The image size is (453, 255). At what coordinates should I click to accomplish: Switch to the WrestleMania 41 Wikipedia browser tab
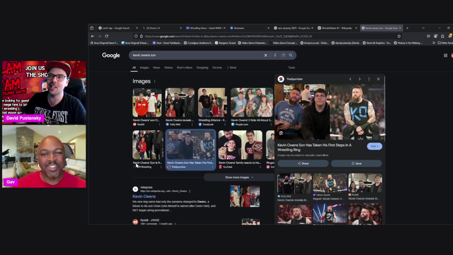coord(336,28)
